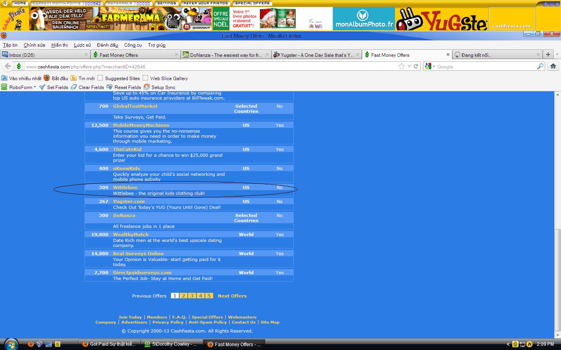Open the Suggested Sites bookmark
This screenshot has width=561, height=350.
pos(118,78)
